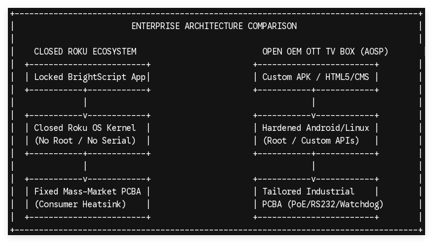Image resolution: width=433 pixels, height=243 pixels.
Task: Click the Custom APK / HTML5/CMS box
Action: pos(316,77)
